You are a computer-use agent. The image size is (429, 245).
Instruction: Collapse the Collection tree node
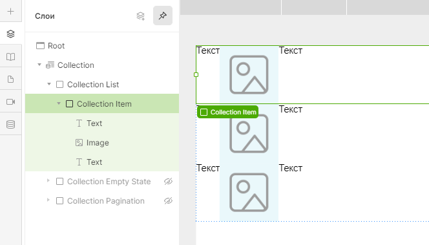coord(39,65)
